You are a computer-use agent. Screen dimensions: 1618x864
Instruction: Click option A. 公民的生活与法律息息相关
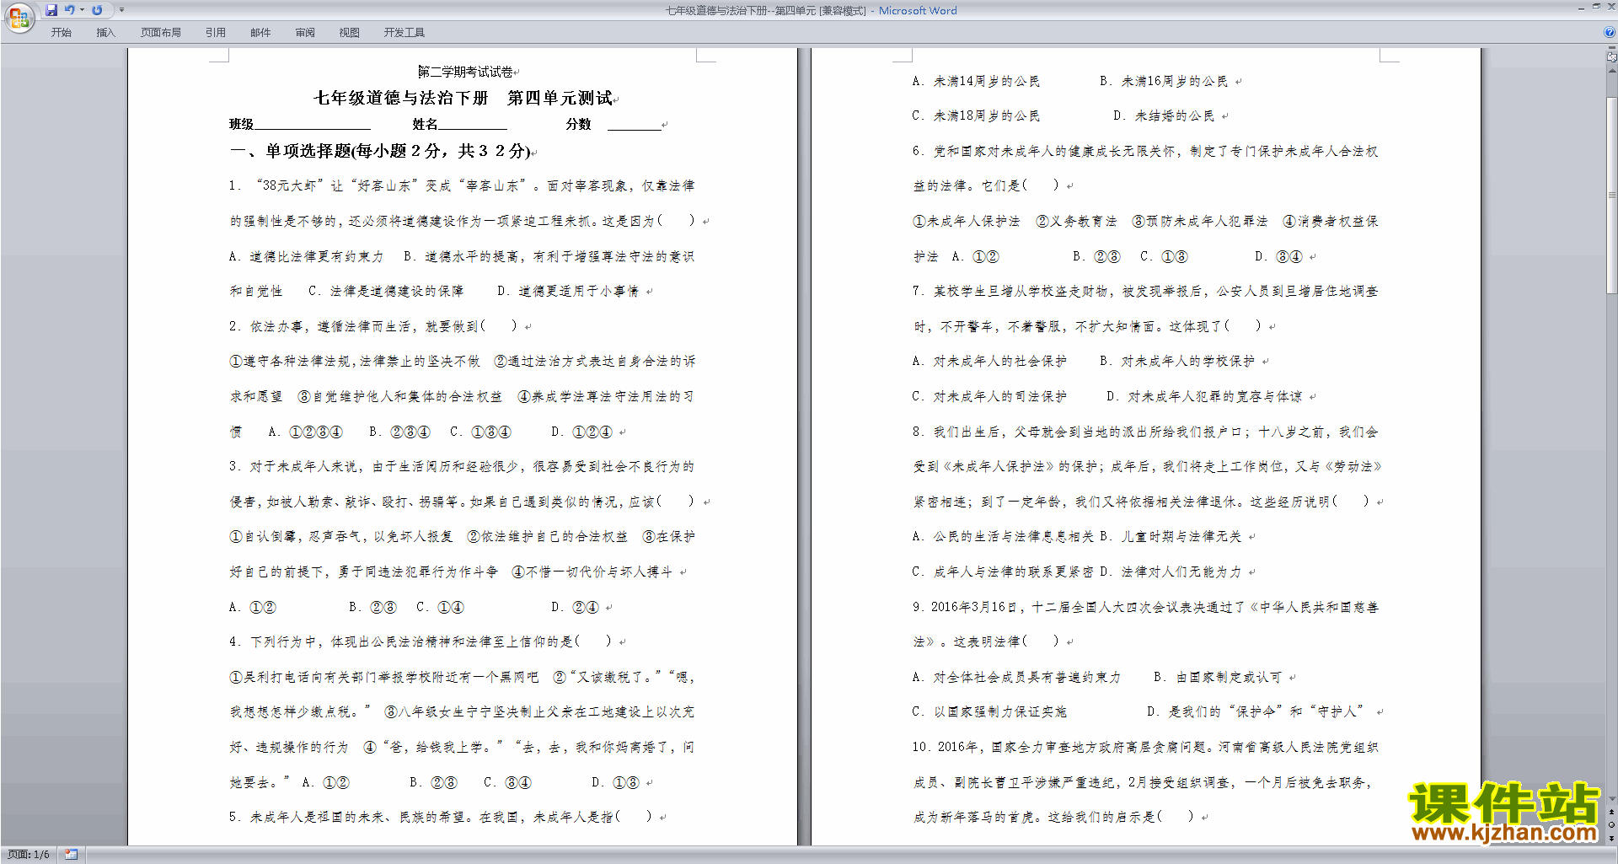pyautogui.click(x=1003, y=536)
